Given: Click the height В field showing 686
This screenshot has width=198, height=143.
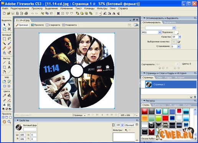Looking at the screenshot, I should (x=22, y=139).
